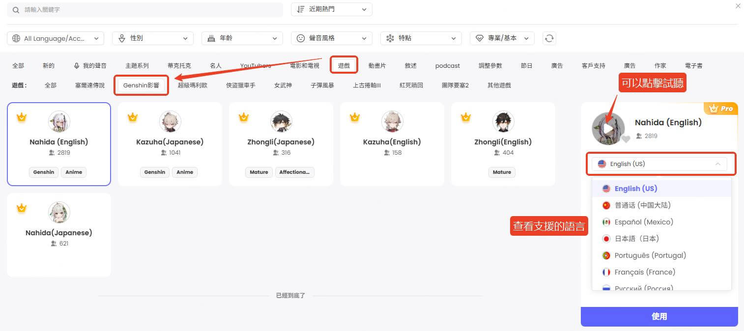Choose the 其他遊戲 filter
Viewport: 744px width, 331px height.
499,85
